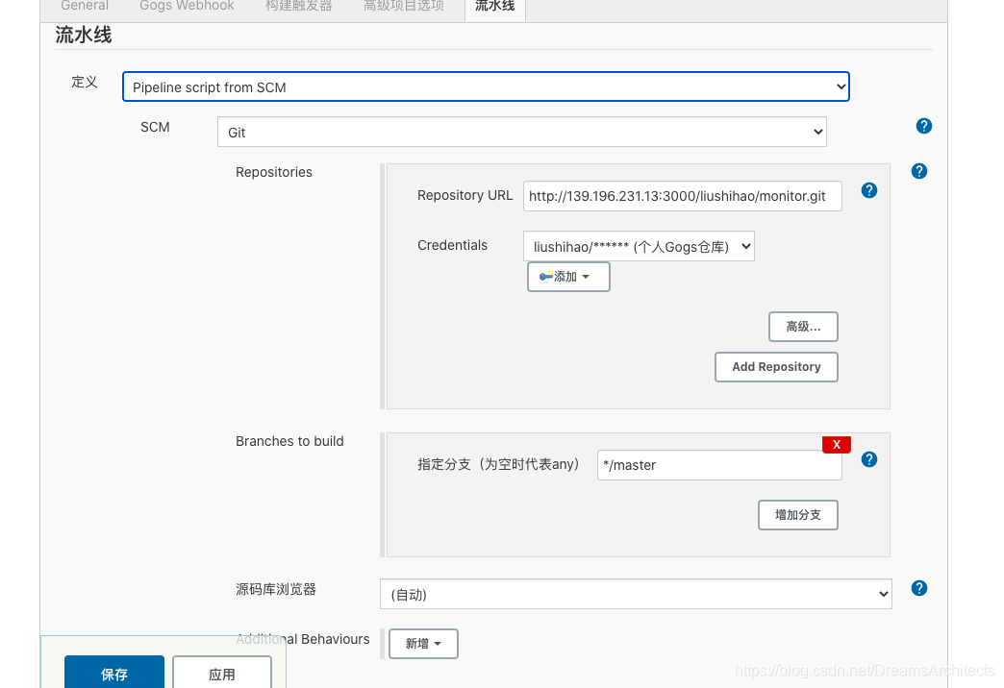Open the 源码库浏览器 dropdown set to 自动
The height and width of the screenshot is (688, 1004).
(635, 593)
